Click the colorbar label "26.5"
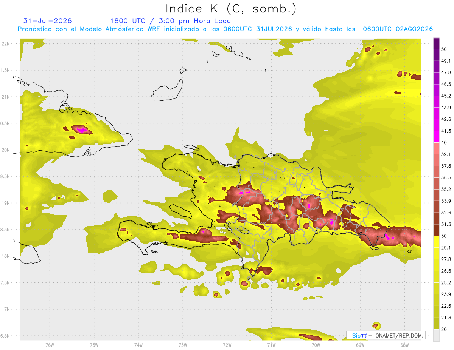This screenshot has height=350, width=454. (x=446, y=271)
